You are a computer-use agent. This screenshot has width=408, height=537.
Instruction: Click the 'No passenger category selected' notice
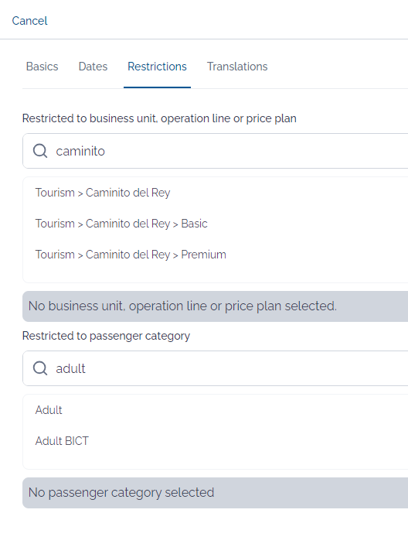[216, 493]
